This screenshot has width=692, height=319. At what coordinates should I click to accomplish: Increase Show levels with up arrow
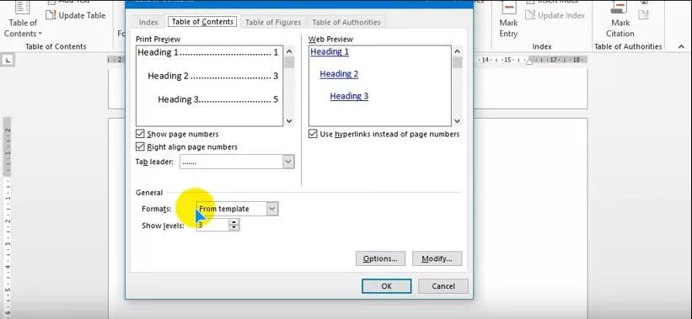234,222
